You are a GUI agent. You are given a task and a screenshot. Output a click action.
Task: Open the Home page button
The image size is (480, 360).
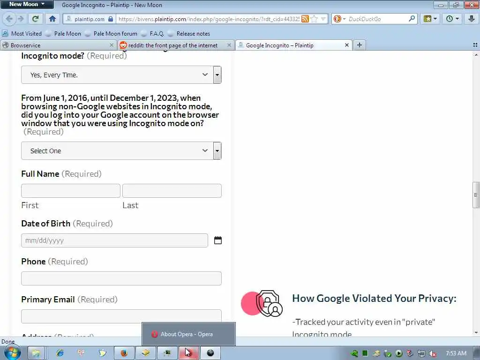click(52, 19)
